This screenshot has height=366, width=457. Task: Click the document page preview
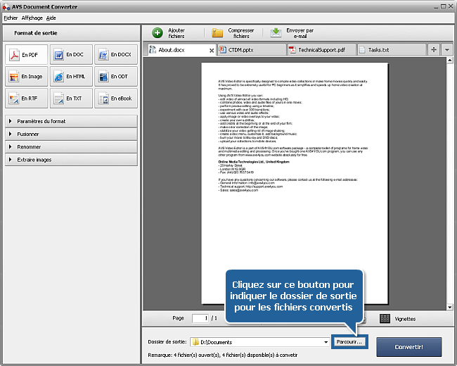click(295, 183)
